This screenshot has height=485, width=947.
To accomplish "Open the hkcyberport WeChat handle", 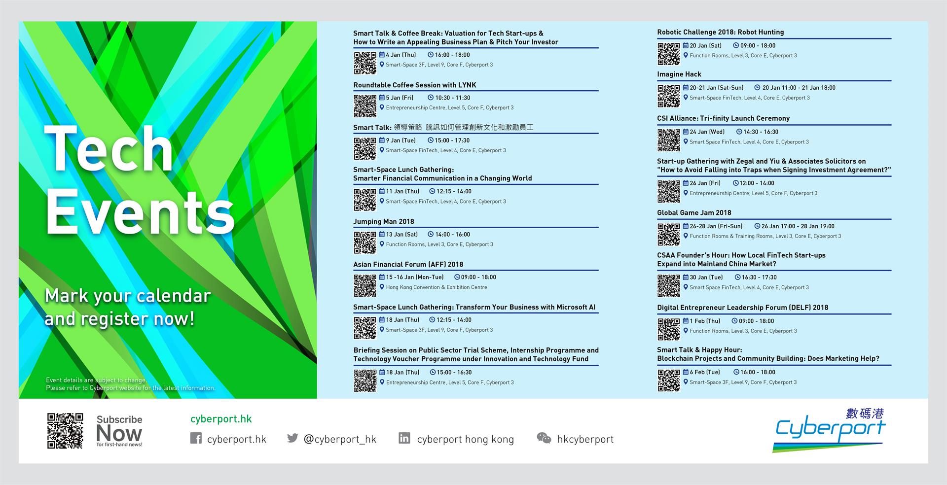I will [x=585, y=439].
